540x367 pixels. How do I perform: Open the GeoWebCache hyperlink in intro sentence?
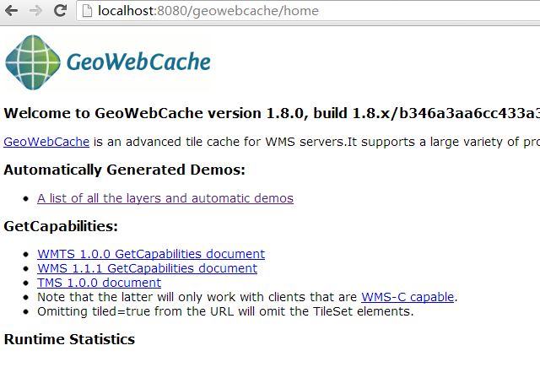[46, 142]
